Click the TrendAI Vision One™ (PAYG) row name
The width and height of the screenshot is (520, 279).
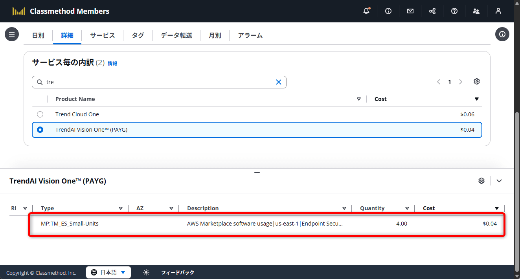[x=91, y=130]
